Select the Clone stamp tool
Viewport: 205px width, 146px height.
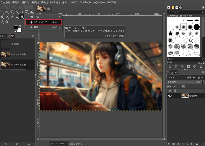coord(17,17)
